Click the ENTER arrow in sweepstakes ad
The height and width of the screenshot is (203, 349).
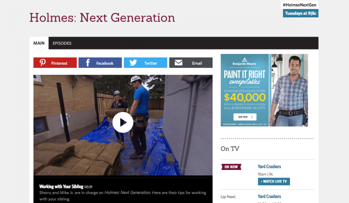[252, 117]
